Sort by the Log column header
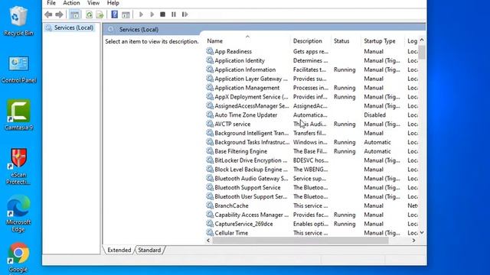 pos(412,40)
